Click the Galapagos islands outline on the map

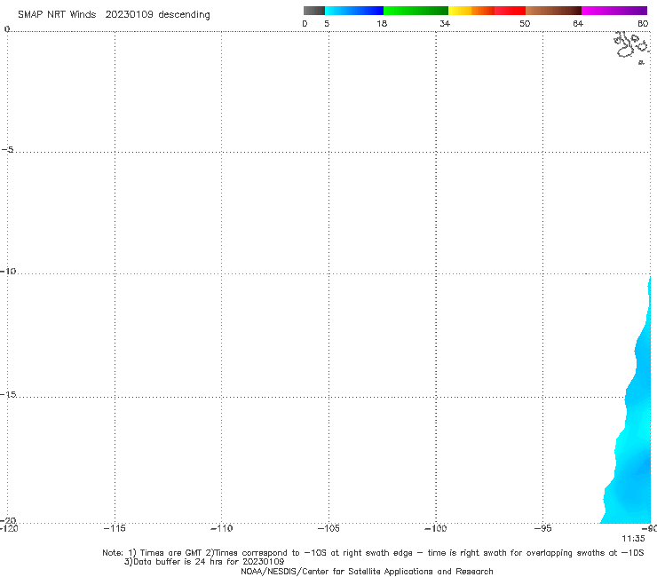(632, 47)
